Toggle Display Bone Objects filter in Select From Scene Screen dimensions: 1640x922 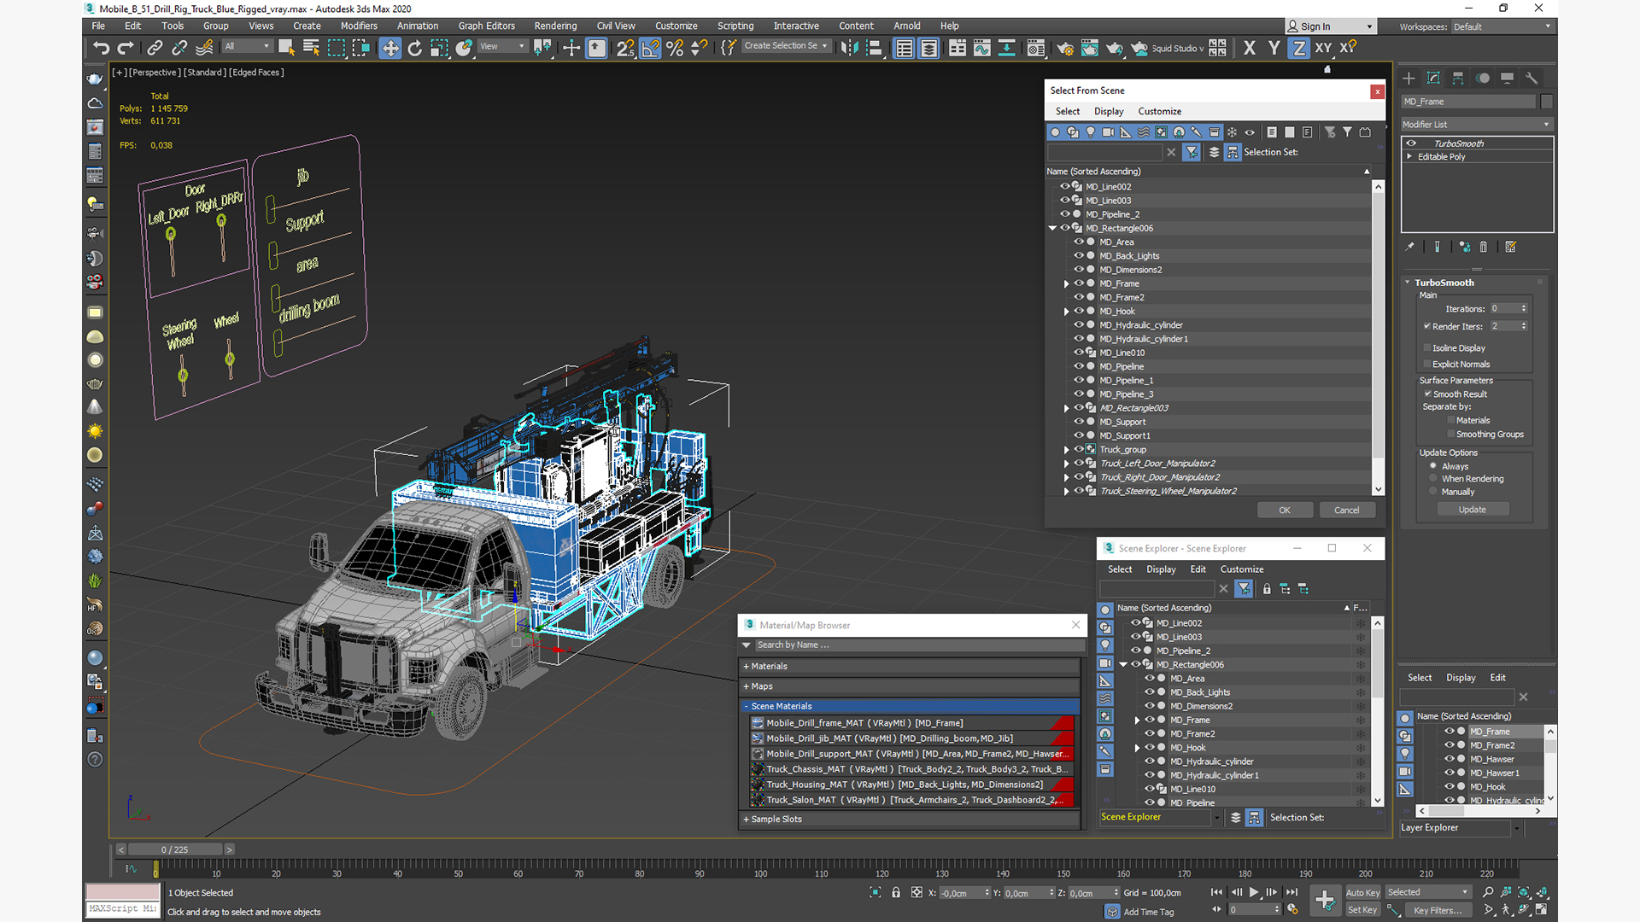[x=1197, y=132]
